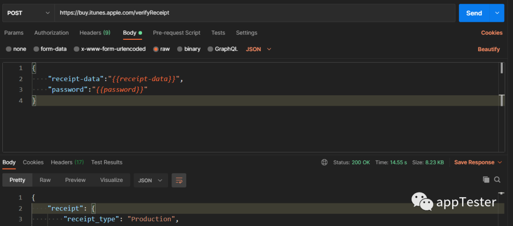
Task: Select the response Body tab
Action: [9, 162]
